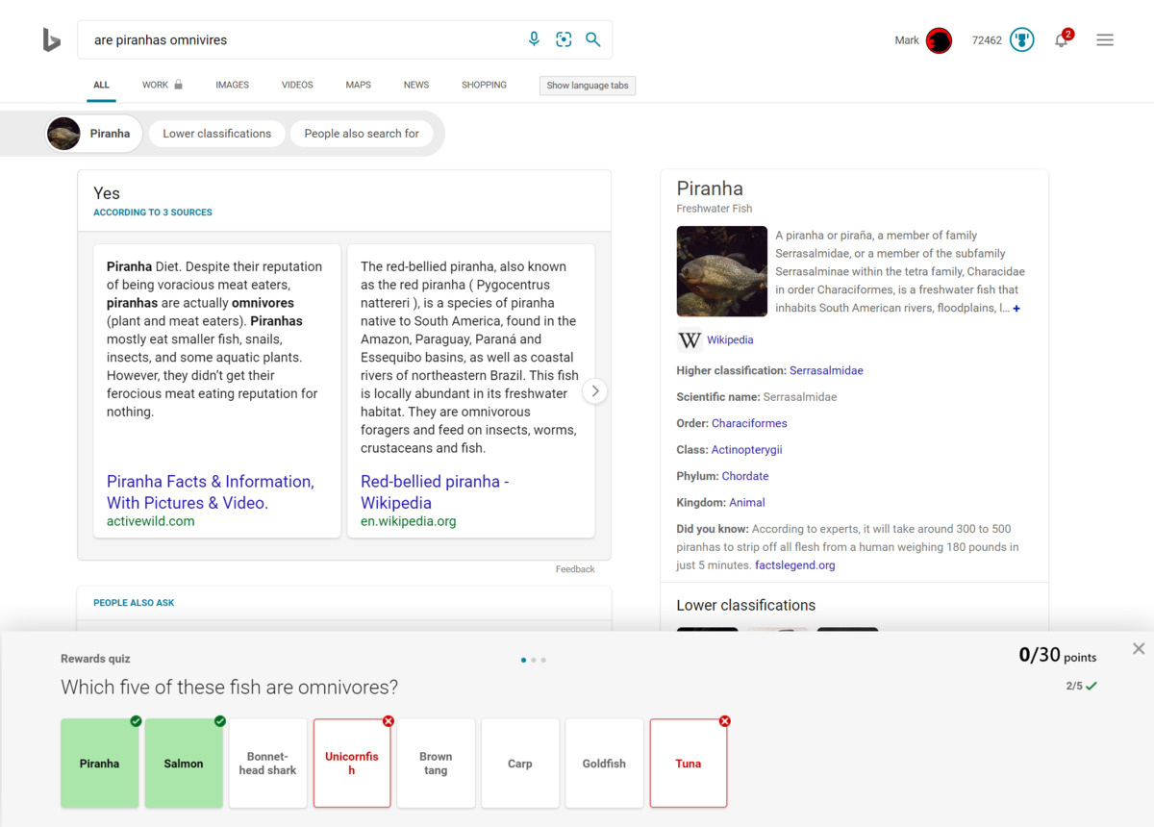Switch to the WORK tab

click(x=162, y=85)
